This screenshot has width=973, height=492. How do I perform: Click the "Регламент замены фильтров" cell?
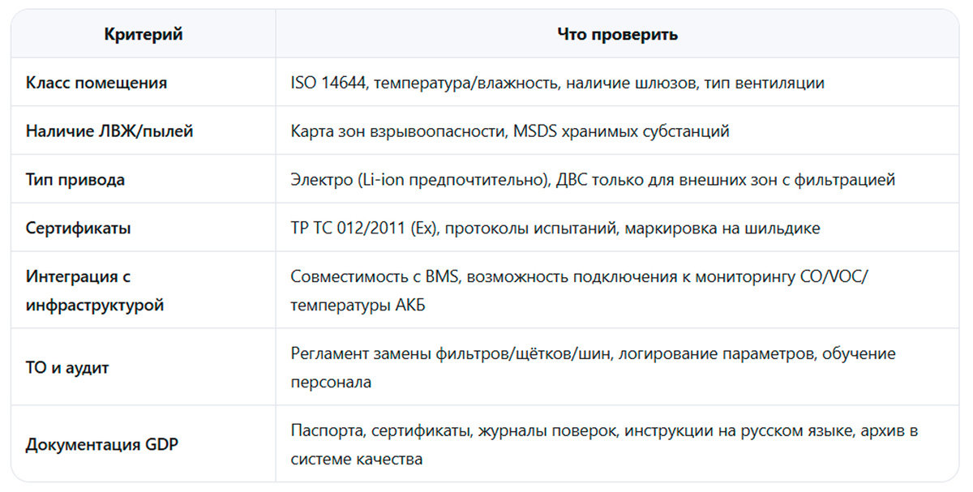click(x=618, y=367)
